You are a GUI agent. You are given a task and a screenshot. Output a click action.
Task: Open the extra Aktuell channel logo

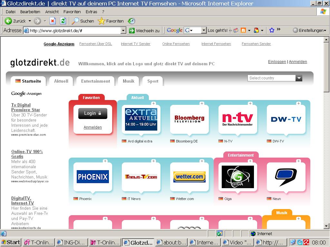pyautogui.click(x=141, y=119)
